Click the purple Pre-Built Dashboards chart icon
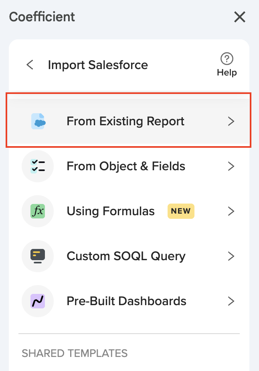 [x=38, y=301]
